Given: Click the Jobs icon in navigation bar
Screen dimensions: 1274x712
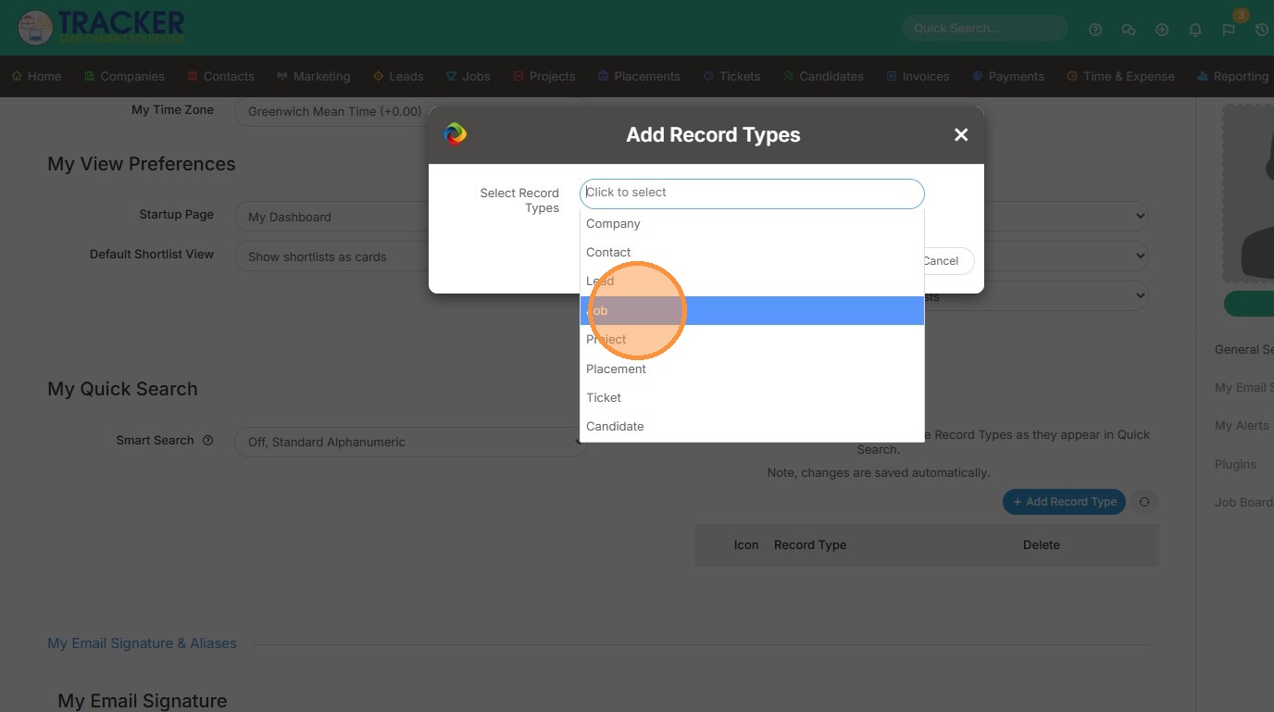Looking at the screenshot, I should [x=451, y=76].
